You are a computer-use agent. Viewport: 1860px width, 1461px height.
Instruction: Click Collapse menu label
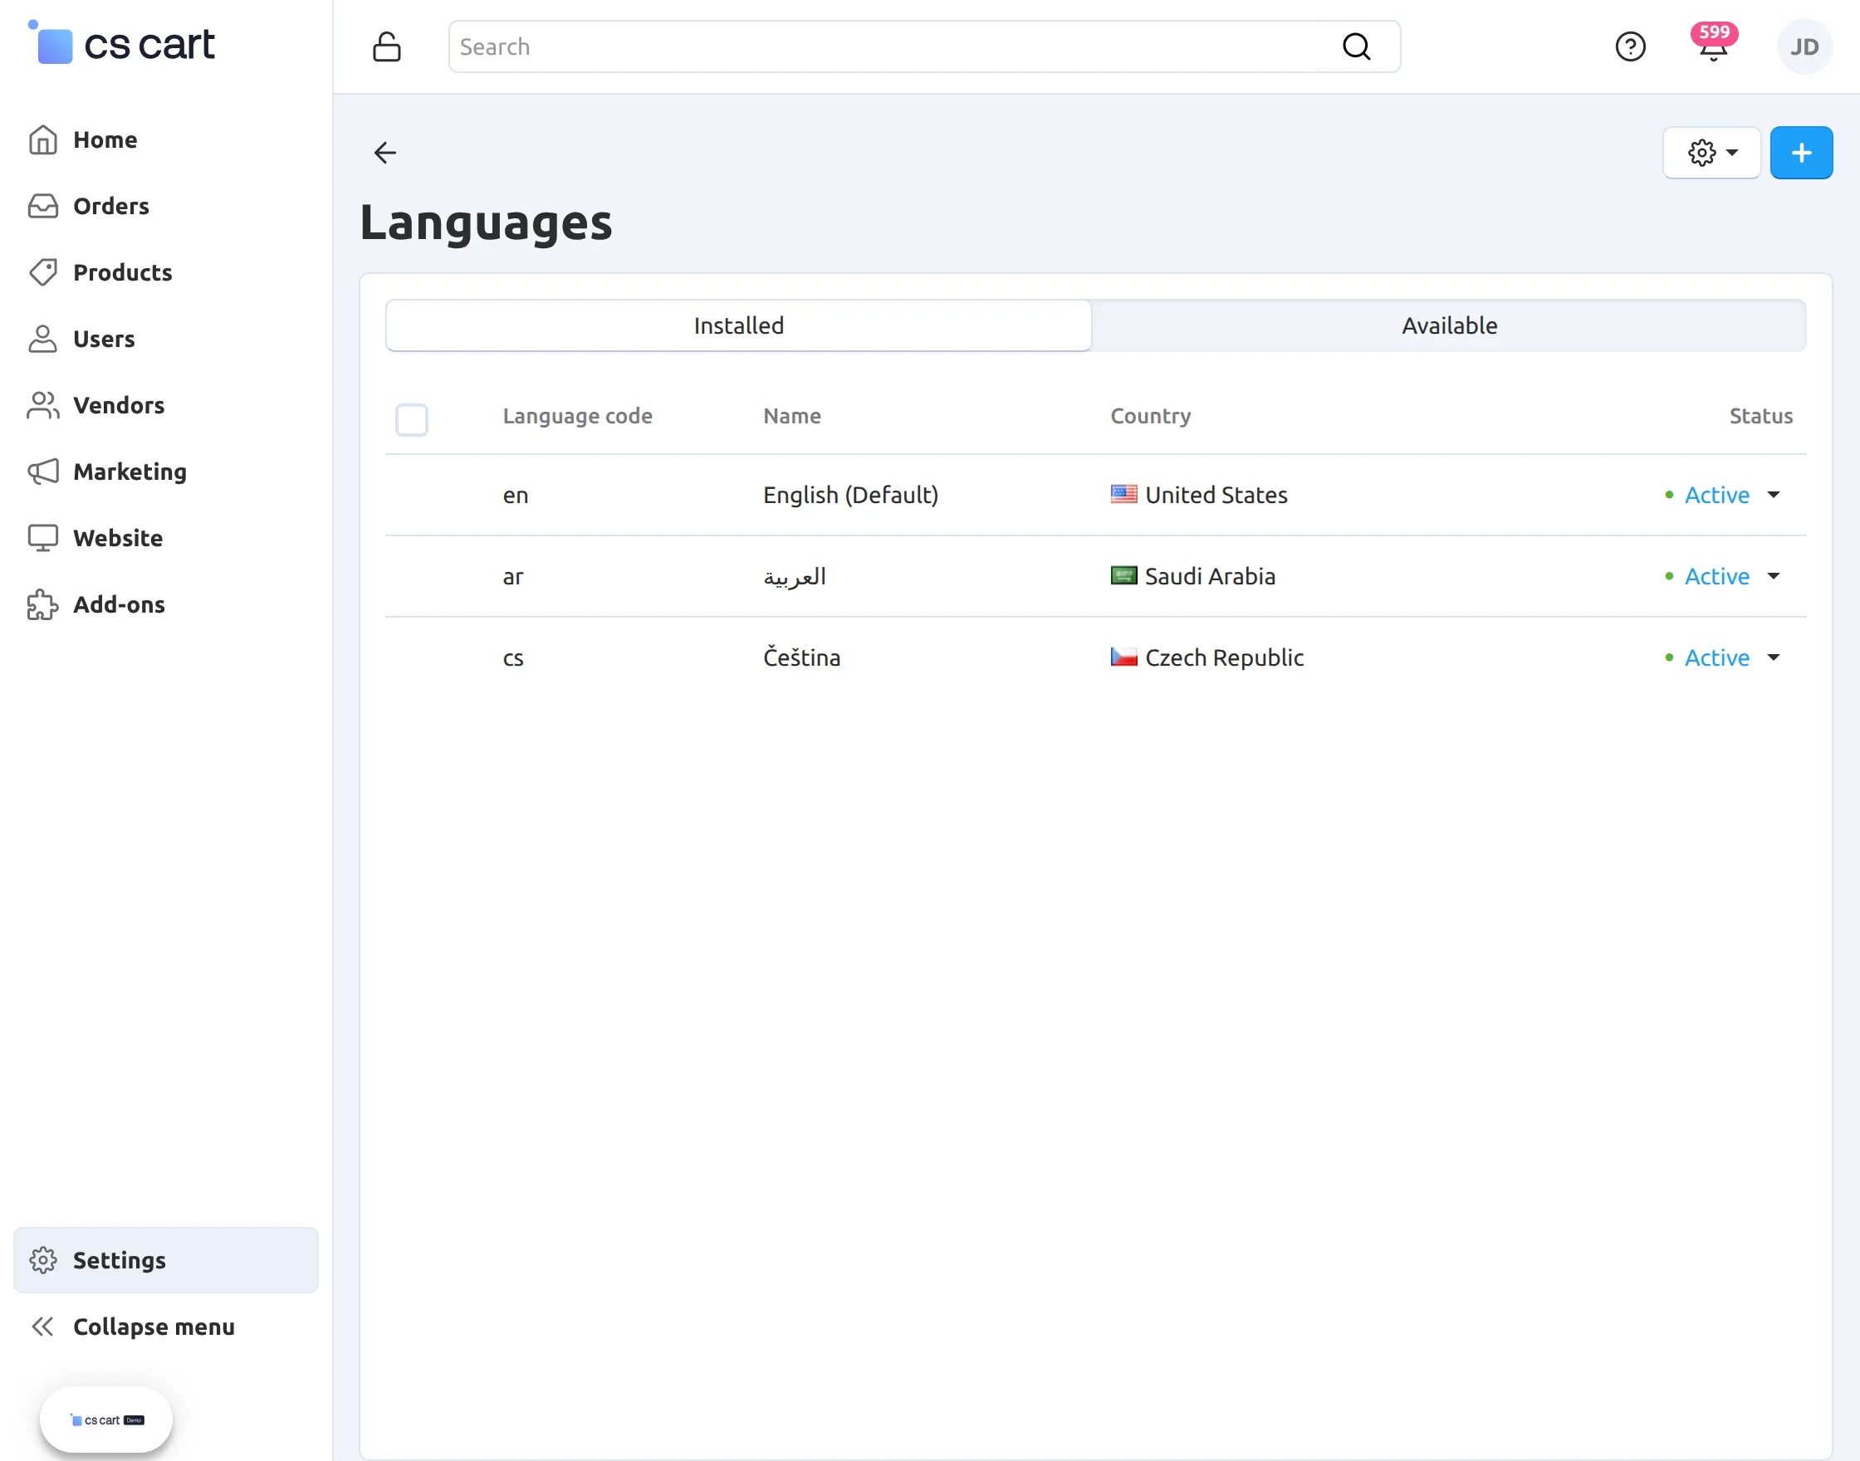pyautogui.click(x=153, y=1327)
